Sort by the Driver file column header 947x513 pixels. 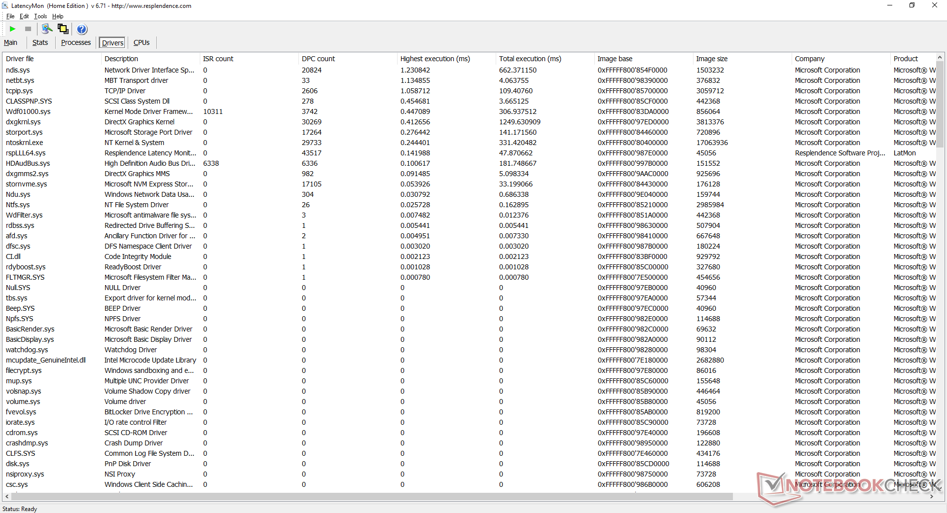tap(52, 59)
